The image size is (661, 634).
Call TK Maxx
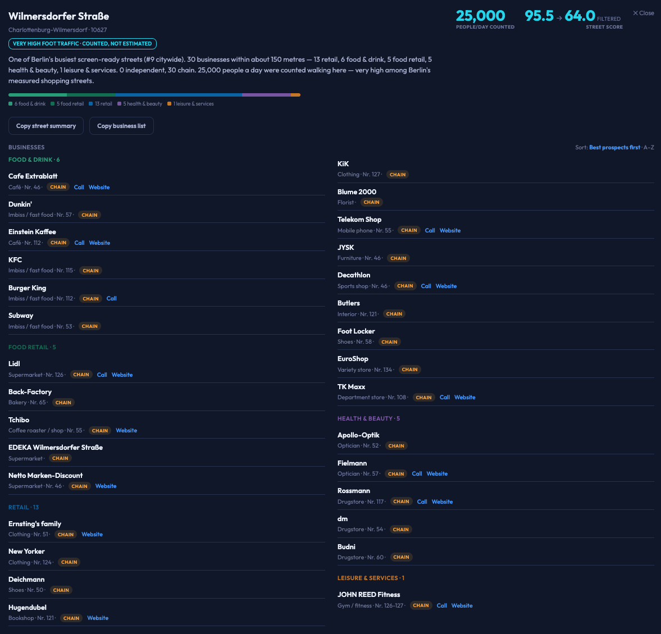(x=445, y=398)
